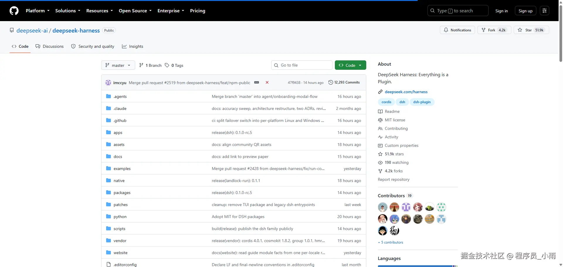Click the appearance settings icon in header

tap(545, 11)
